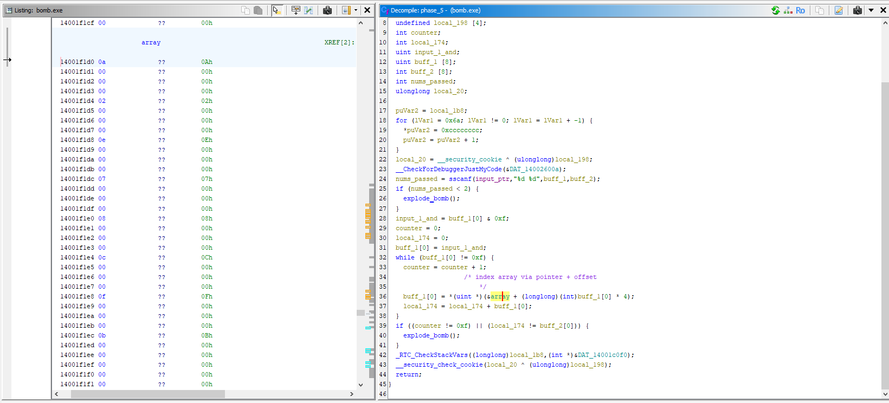Toggle mouse hover mode in Listing
The height and width of the screenshot is (403, 889).
pyautogui.click(x=276, y=10)
